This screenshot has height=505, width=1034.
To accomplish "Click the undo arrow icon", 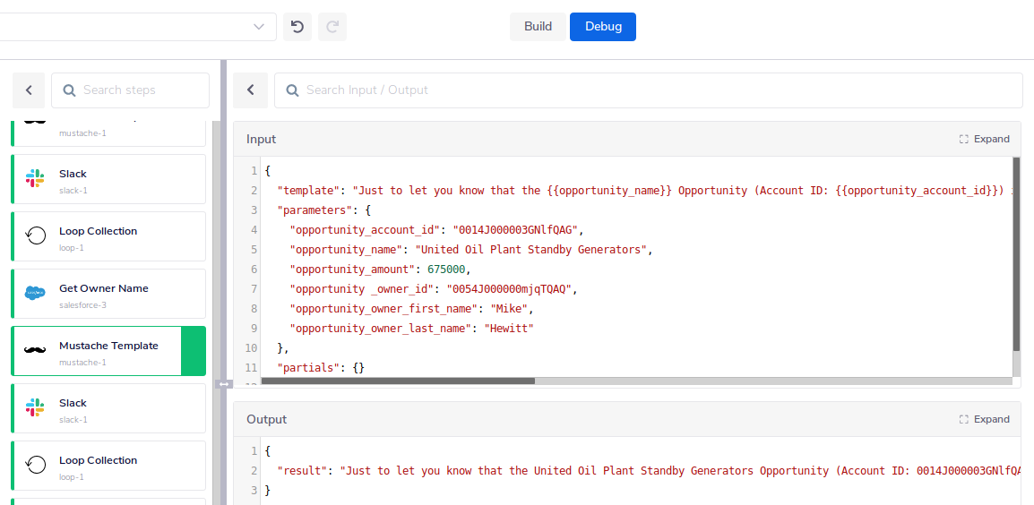I will (x=297, y=27).
